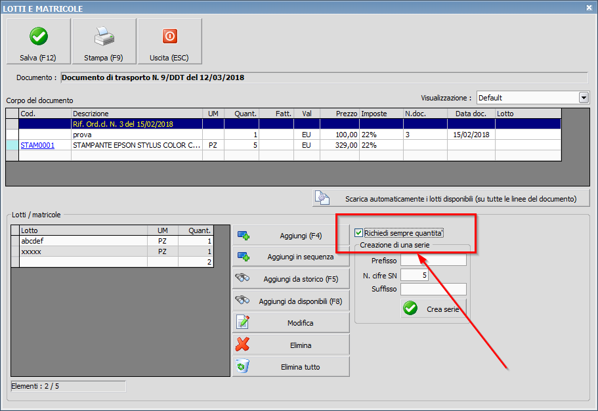Screen dimensions: 598x411
Task: Focus the N. cifre SN input field
Action: (414, 275)
